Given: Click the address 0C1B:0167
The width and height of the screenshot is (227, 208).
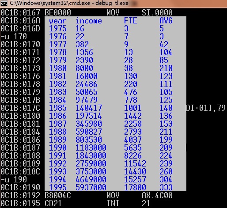Looking at the screenshot, I should click(20, 12).
